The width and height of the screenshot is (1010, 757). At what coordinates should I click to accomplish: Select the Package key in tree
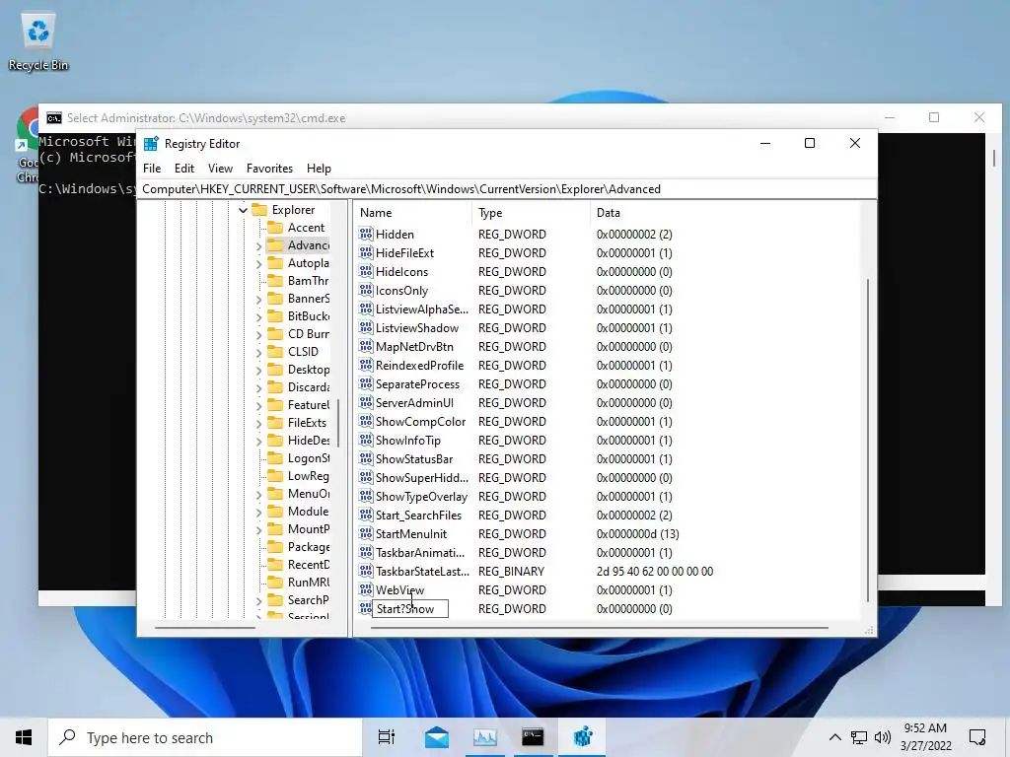308,546
